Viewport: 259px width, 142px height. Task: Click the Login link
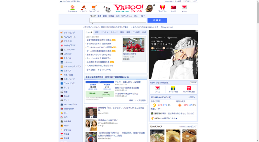point(154,83)
